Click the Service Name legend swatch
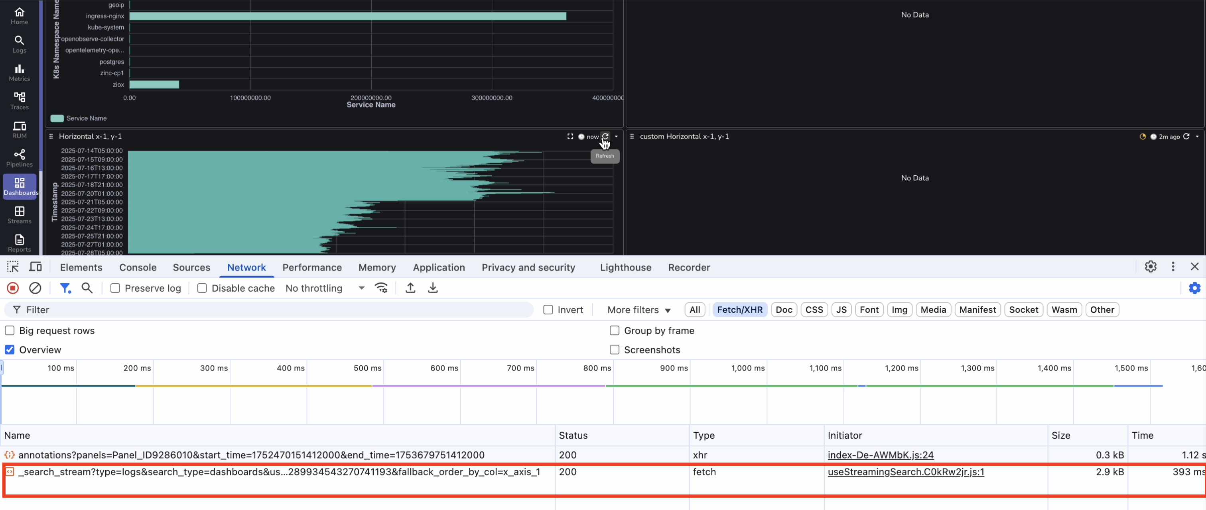Screen dimensions: 1206x510 (57, 118)
